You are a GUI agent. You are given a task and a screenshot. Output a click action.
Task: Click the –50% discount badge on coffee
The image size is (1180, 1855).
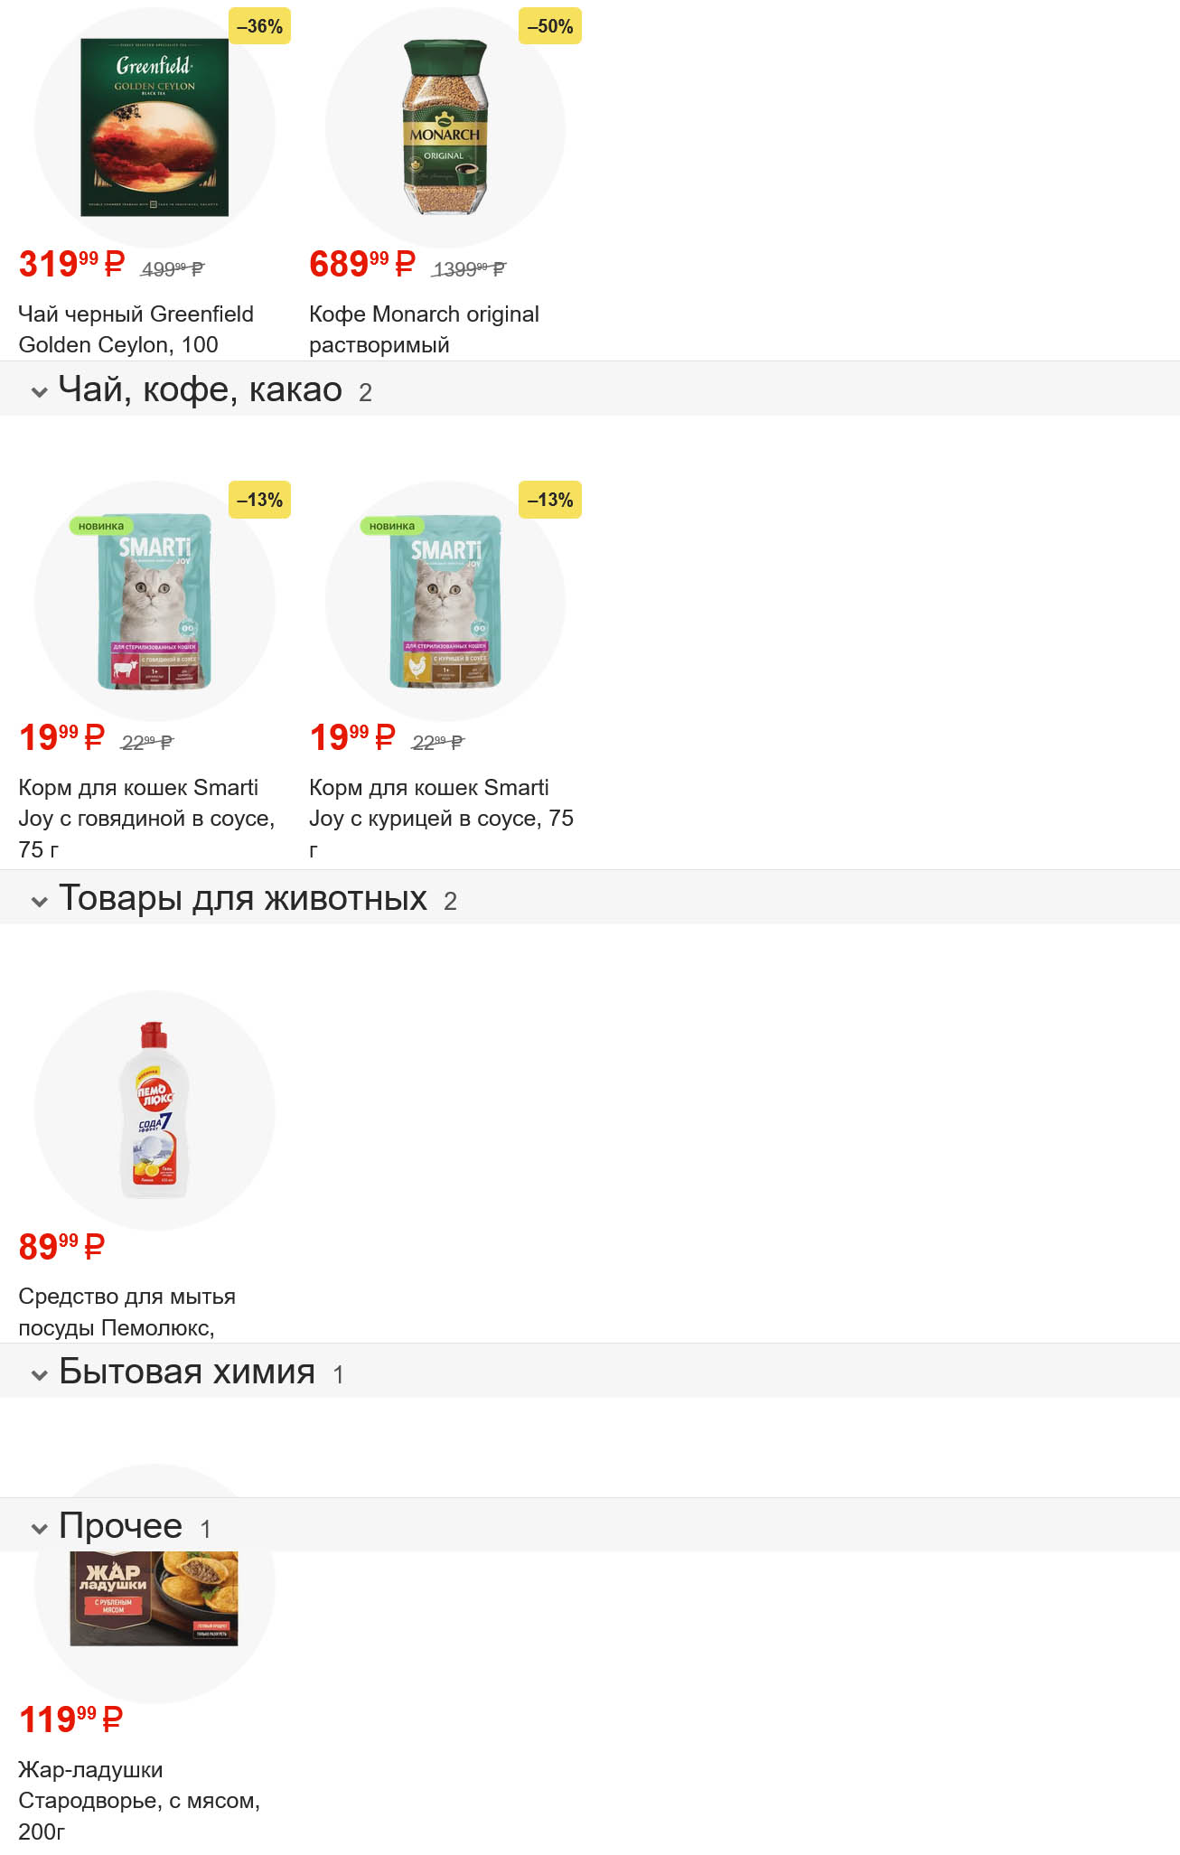[549, 27]
